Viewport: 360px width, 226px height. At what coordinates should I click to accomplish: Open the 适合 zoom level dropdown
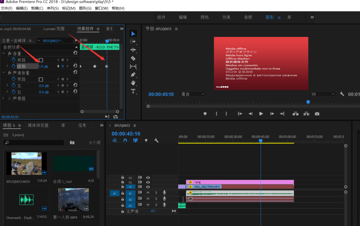(193, 94)
